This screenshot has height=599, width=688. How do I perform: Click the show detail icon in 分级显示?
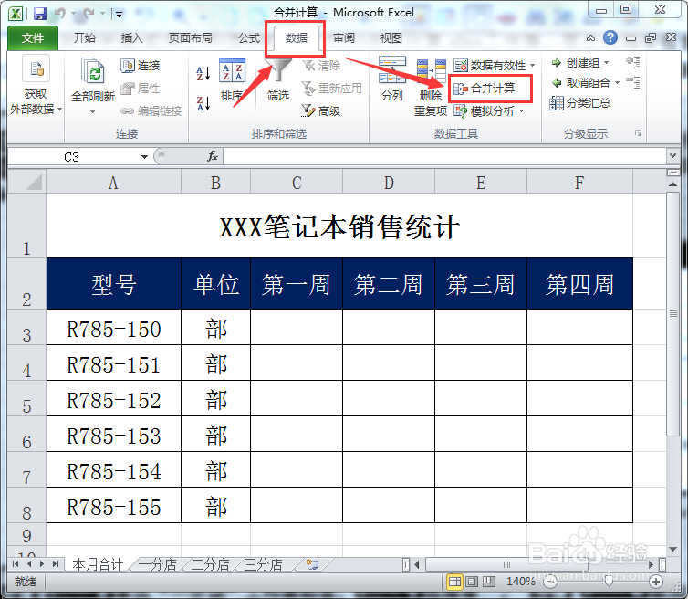(x=633, y=62)
